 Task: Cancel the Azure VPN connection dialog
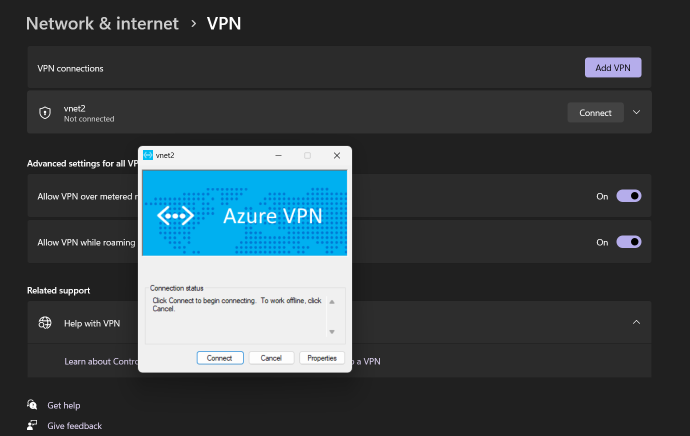pos(271,357)
